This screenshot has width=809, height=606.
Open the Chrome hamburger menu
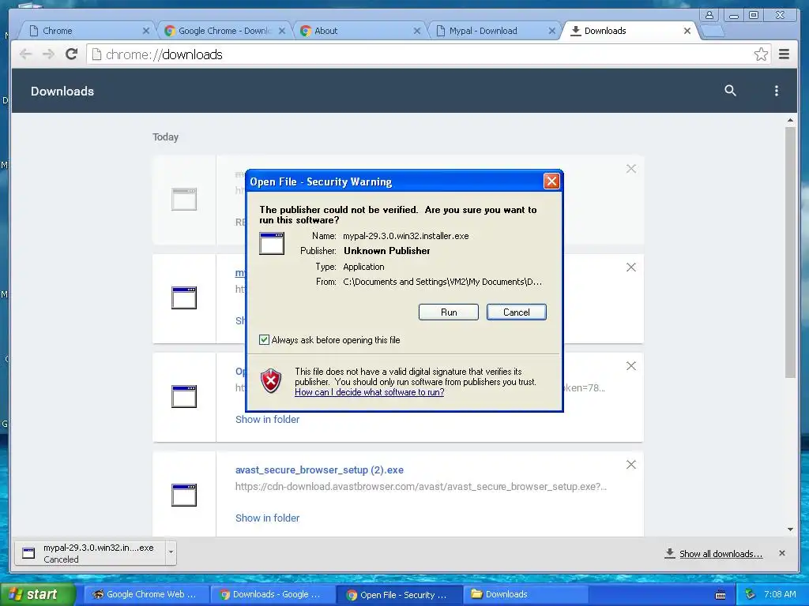point(784,54)
